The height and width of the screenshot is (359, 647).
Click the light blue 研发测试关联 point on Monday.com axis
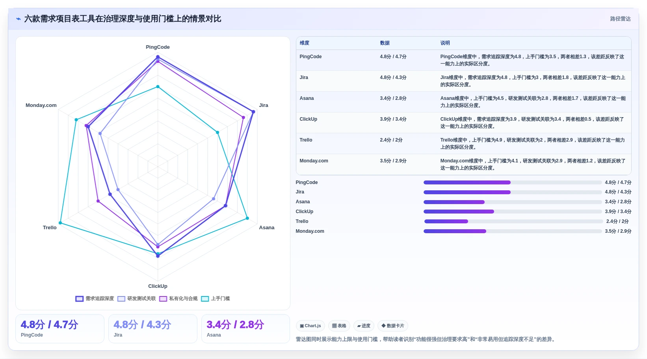[100, 134]
